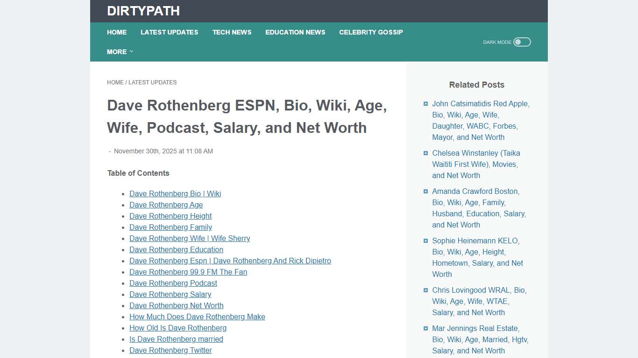Viewport: 638px width, 358px height.
Task: Select LATEST UPDATES in the navigation bar
Action: tap(170, 32)
